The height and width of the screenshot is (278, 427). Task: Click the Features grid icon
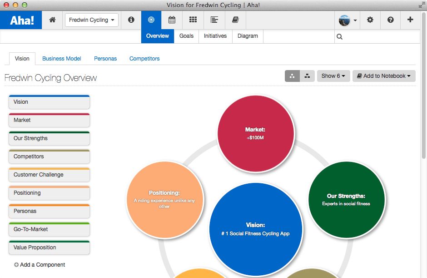pyautogui.click(x=193, y=20)
